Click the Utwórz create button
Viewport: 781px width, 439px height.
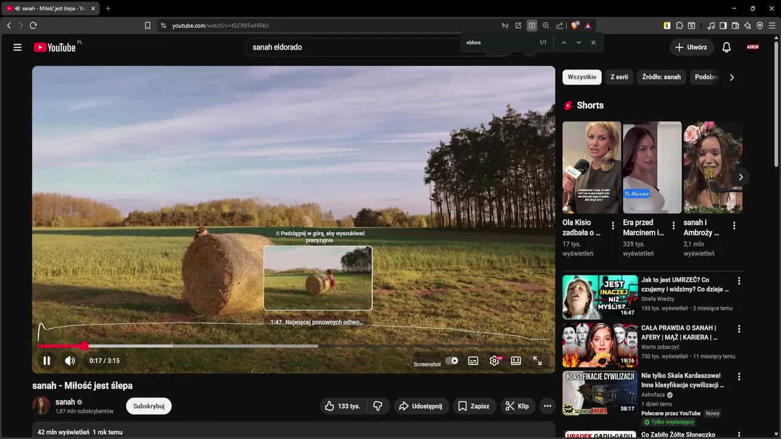coord(692,47)
